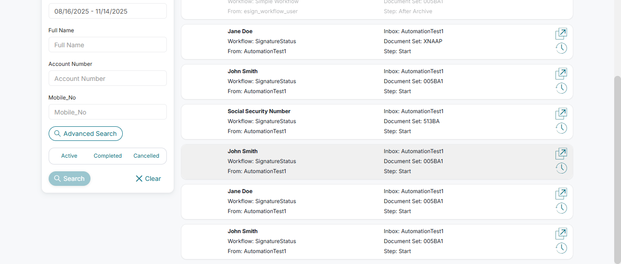The height and width of the screenshot is (264, 621).
Task: Show history for Social Security Number item
Action: coord(561,128)
